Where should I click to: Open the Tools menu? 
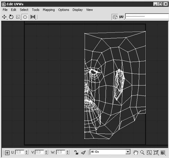pyautogui.click(x=36, y=10)
